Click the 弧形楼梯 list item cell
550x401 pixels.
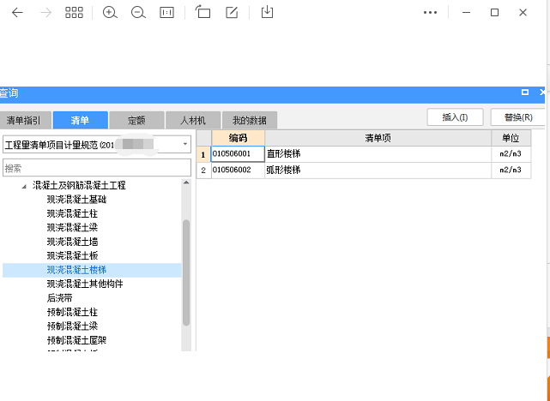tap(378, 171)
